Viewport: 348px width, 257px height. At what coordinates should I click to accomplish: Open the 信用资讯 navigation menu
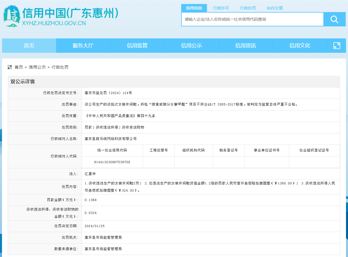coord(246,46)
